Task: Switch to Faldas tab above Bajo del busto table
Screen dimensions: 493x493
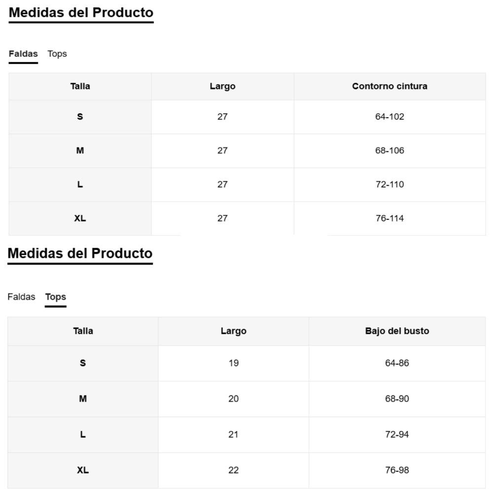Action: pos(21,297)
